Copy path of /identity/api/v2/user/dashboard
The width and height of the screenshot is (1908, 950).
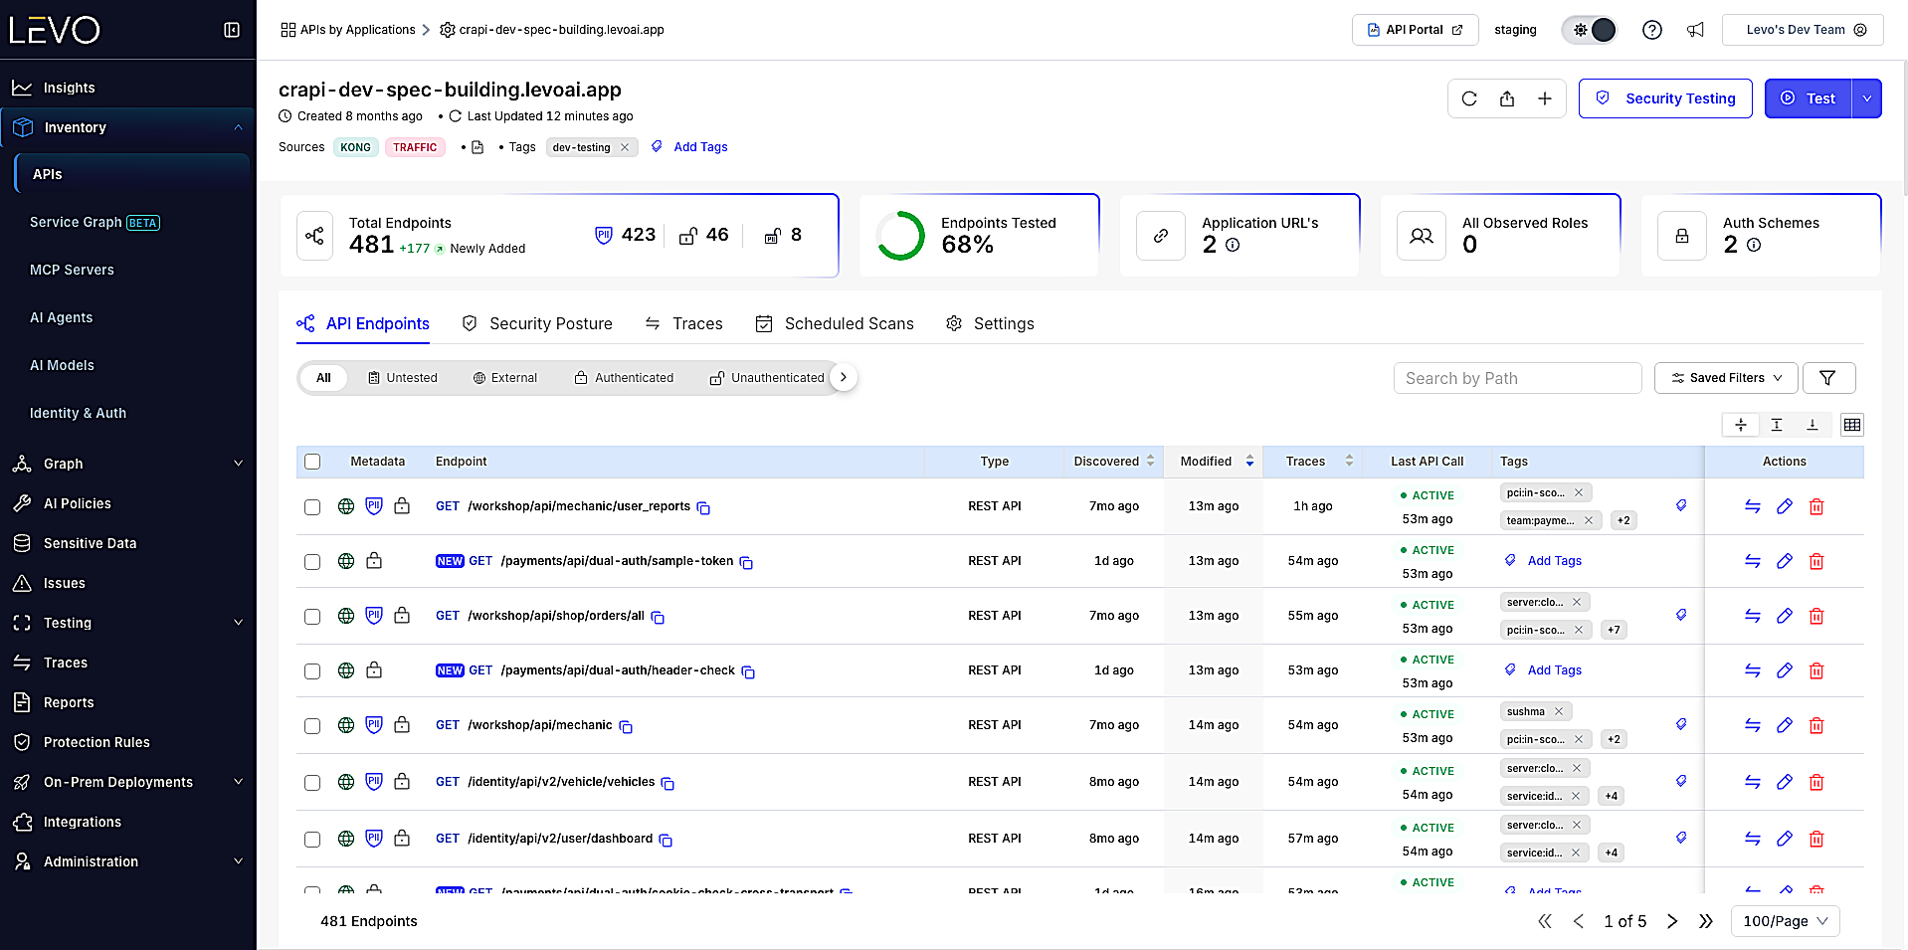tap(667, 841)
